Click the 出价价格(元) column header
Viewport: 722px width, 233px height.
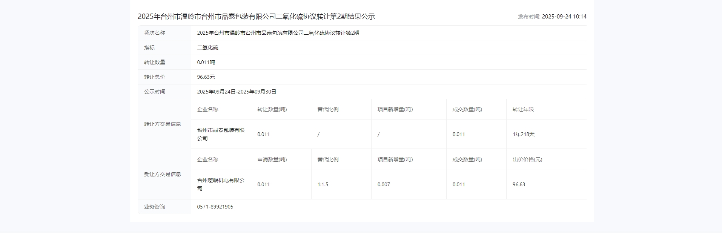tap(527, 159)
